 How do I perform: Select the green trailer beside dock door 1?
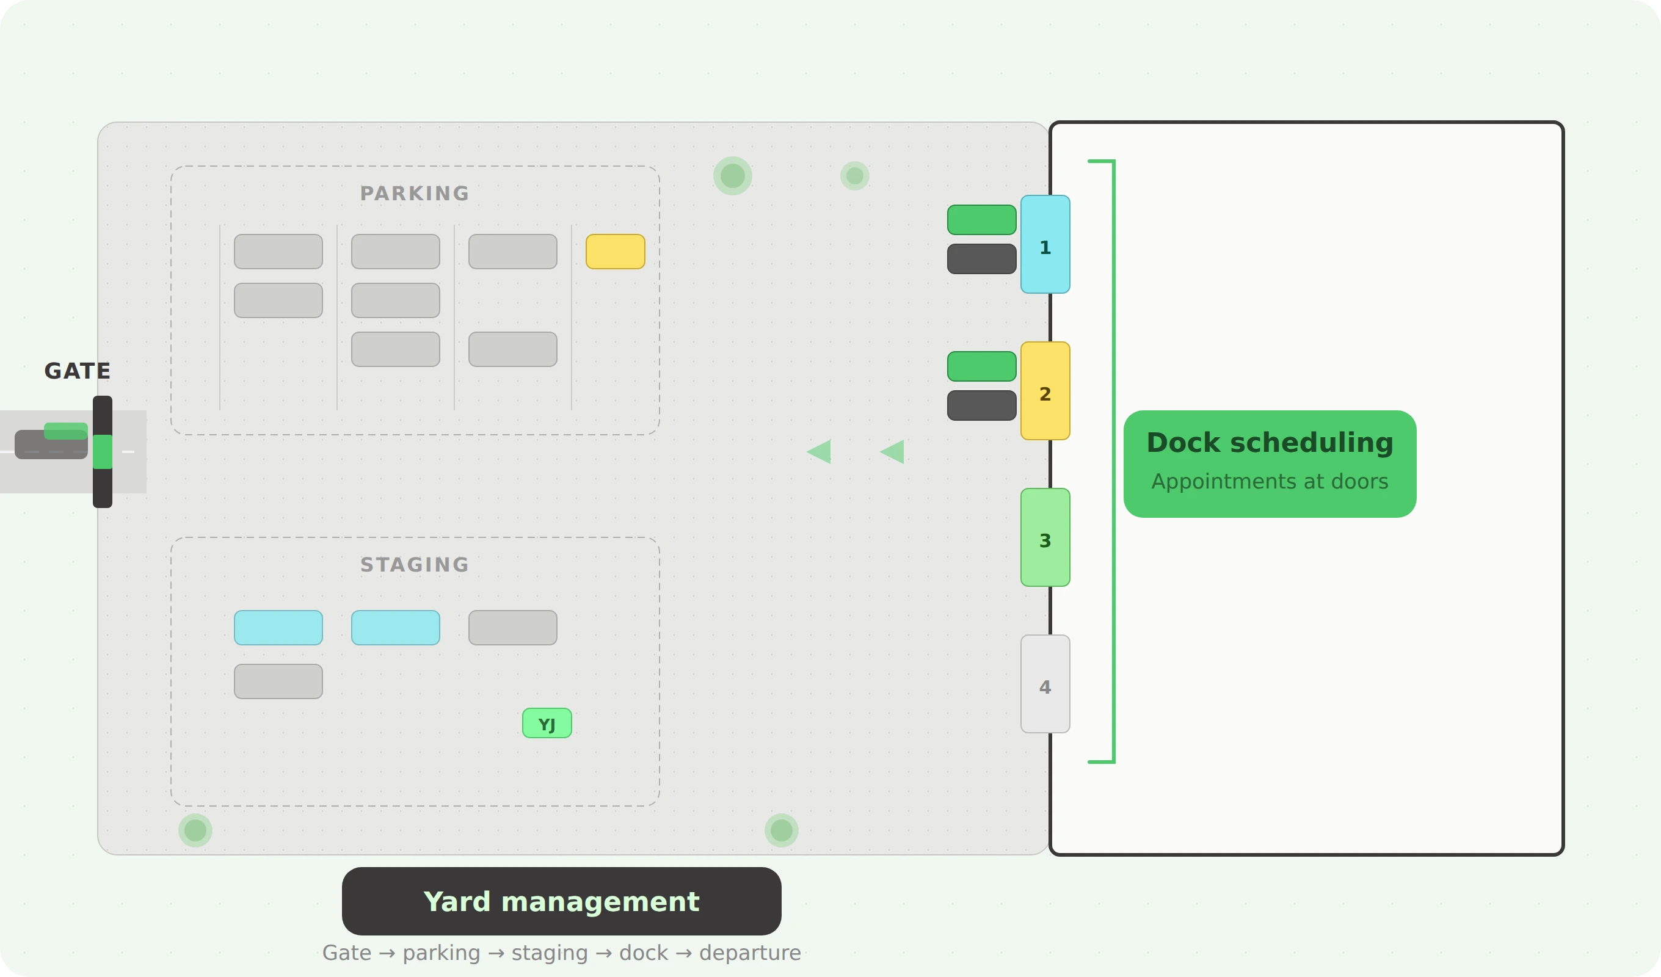click(x=981, y=219)
